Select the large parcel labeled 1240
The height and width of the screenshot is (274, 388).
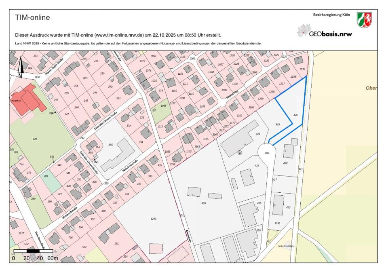(x=153, y=219)
